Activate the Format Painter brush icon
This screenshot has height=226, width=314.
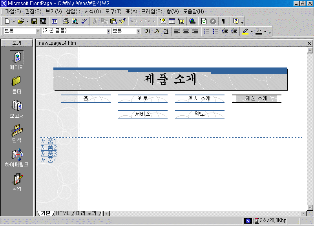tap(122, 21)
